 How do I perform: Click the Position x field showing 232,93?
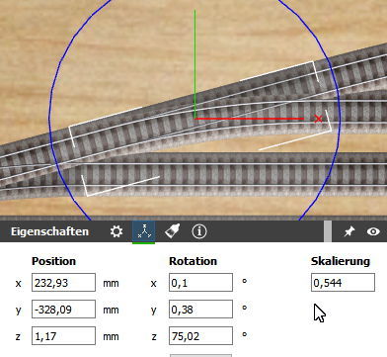[63, 283]
